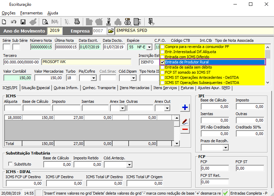Open the Pis/Cofins dropdown
The width and height of the screenshot is (274, 196).
point(94,78)
